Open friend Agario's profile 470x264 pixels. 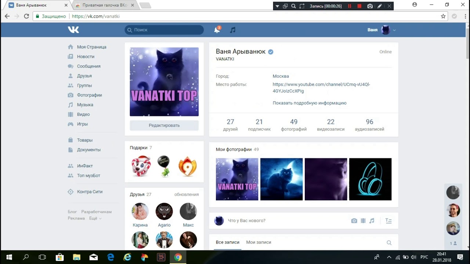[164, 215]
